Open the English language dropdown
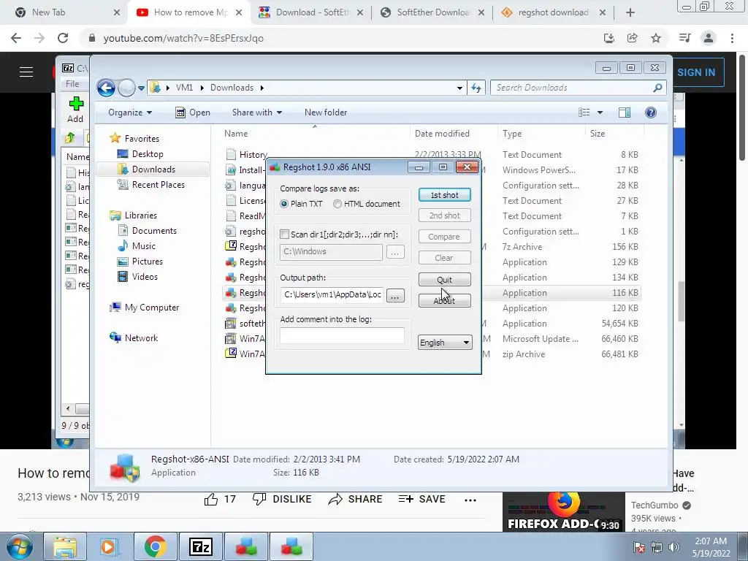Image resolution: width=748 pixels, height=561 pixels. pyautogui.click(x=445, y=343)
